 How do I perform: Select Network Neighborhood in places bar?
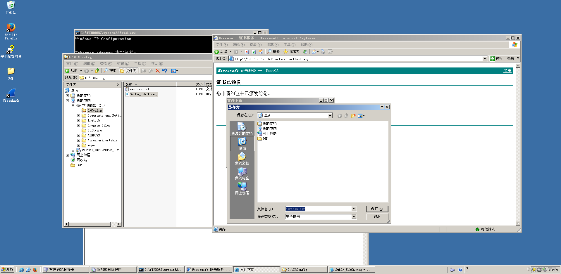pyautogui.click(x=242, y=188)
